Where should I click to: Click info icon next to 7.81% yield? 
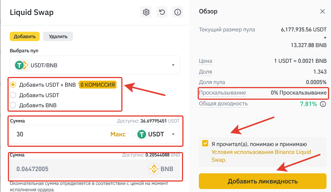point(323,104)
